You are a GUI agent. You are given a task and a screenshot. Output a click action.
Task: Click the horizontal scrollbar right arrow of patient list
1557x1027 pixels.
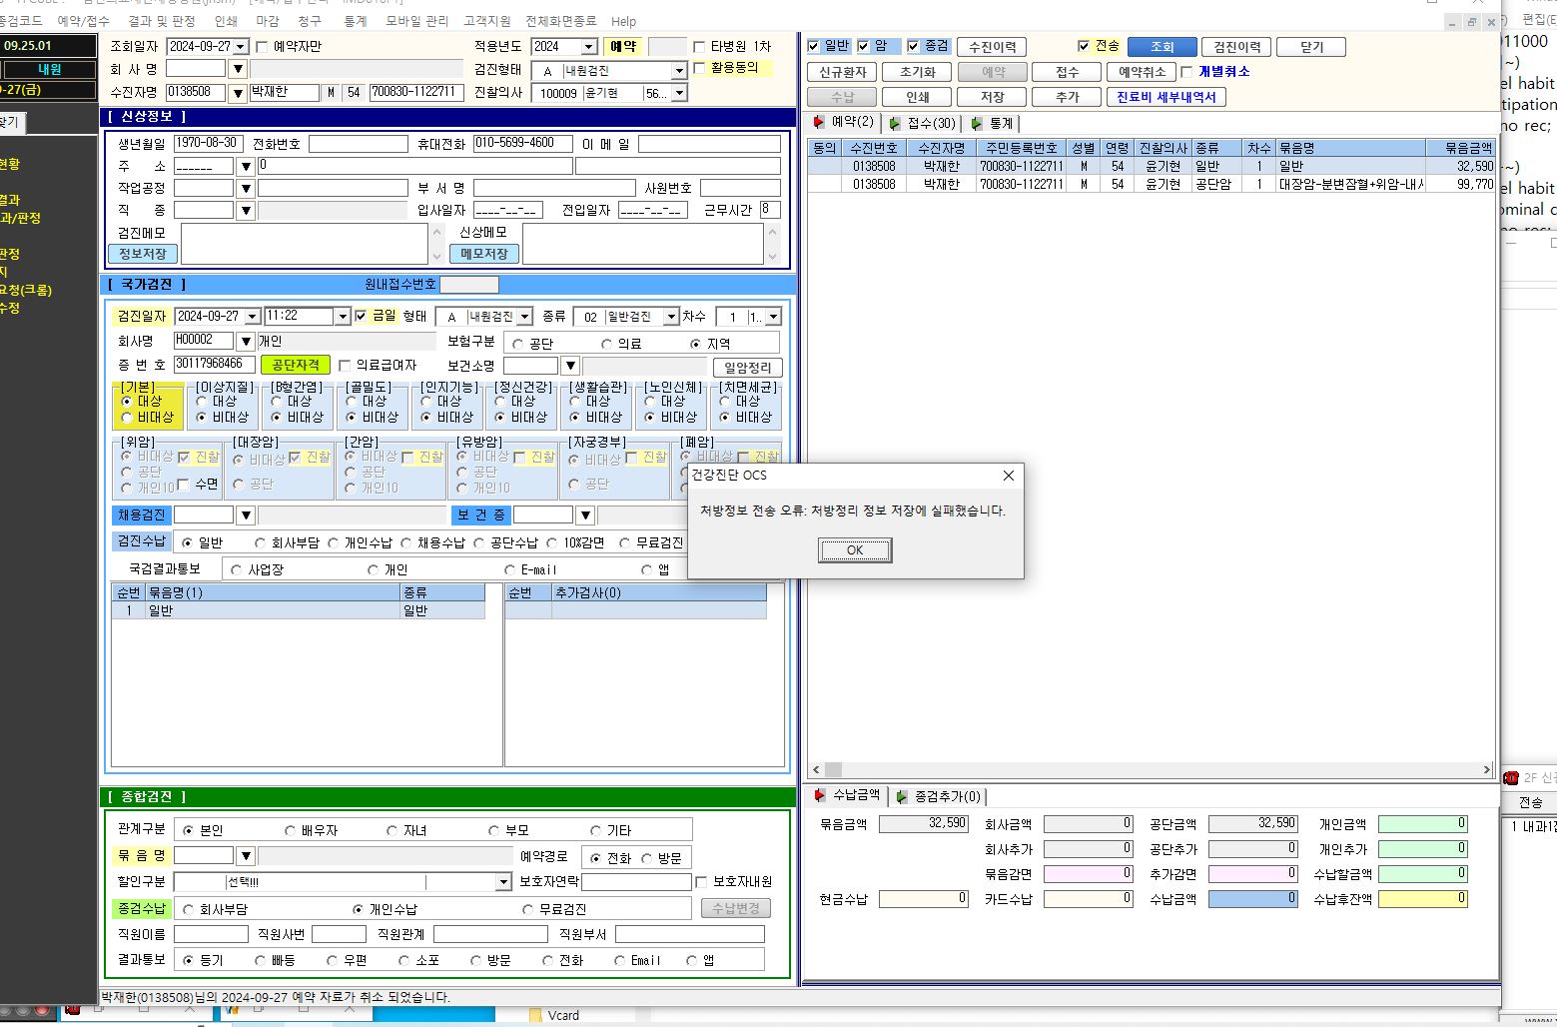[1487, 770]
